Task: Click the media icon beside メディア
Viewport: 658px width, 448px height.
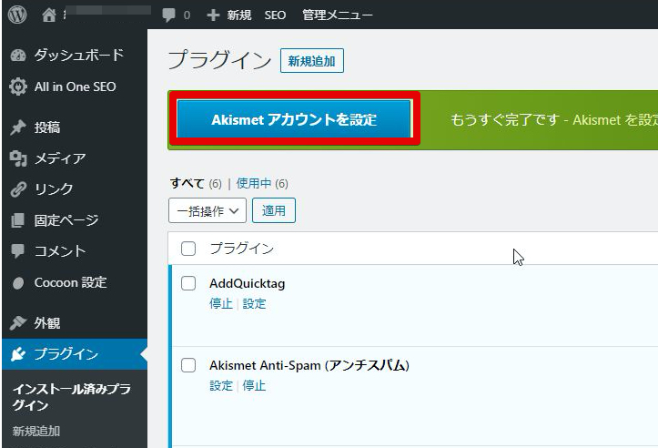Action: coord(18,158)
